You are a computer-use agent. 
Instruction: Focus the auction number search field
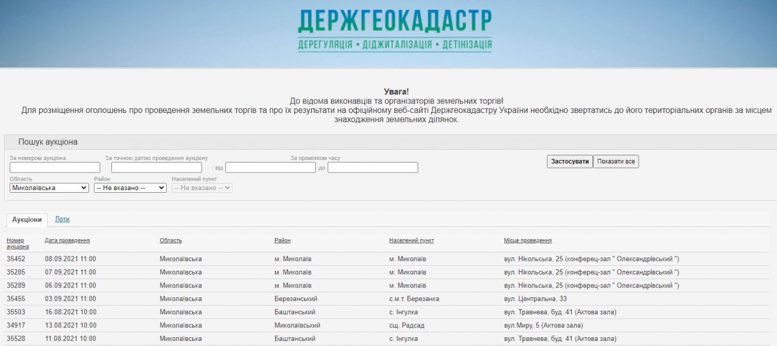coord(55,167)
